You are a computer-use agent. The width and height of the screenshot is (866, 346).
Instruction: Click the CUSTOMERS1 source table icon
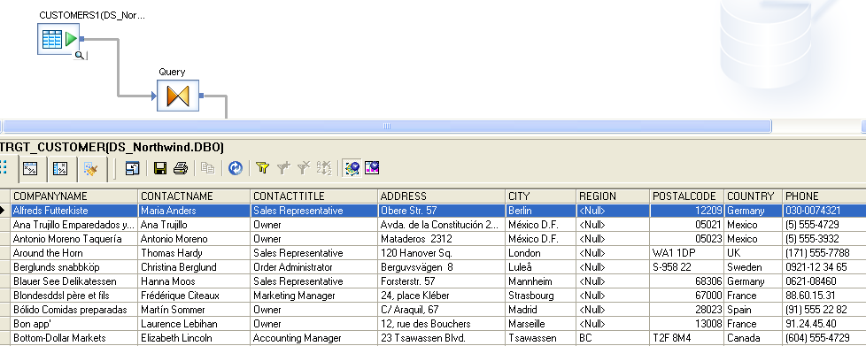pos(58,39)
